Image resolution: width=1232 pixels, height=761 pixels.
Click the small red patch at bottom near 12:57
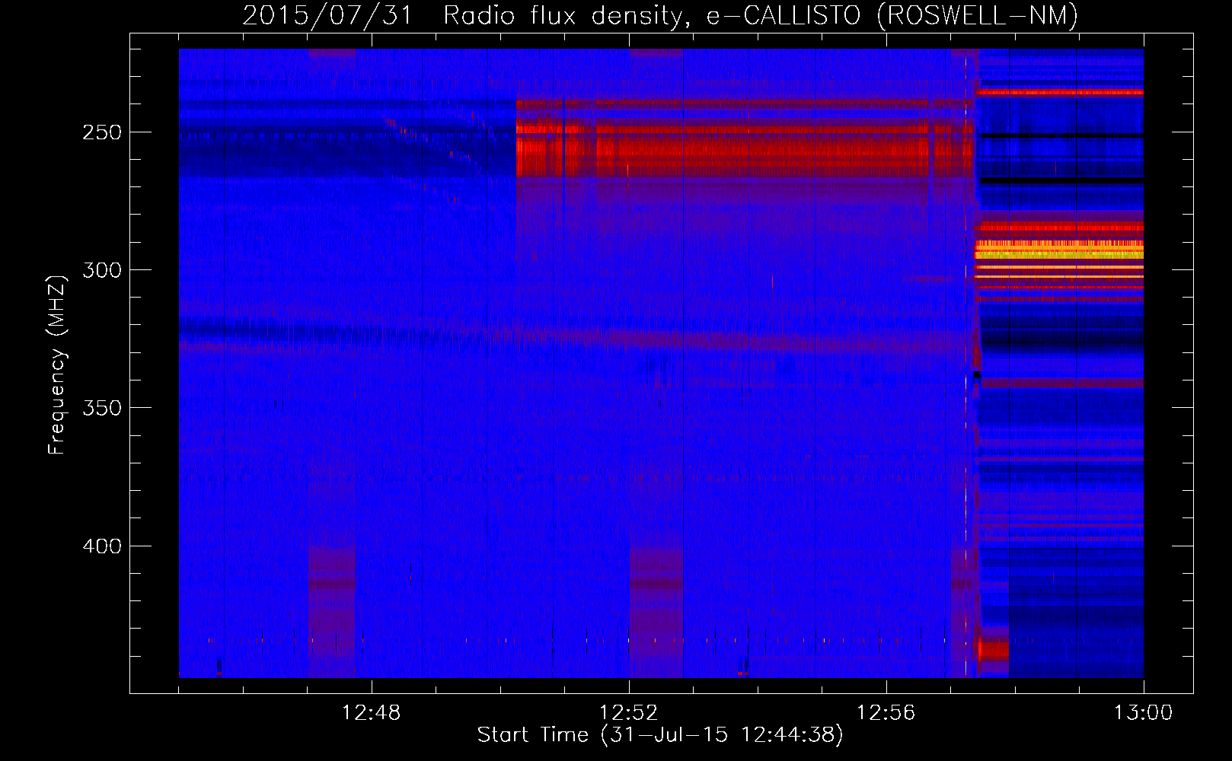(x=994, y=651)
